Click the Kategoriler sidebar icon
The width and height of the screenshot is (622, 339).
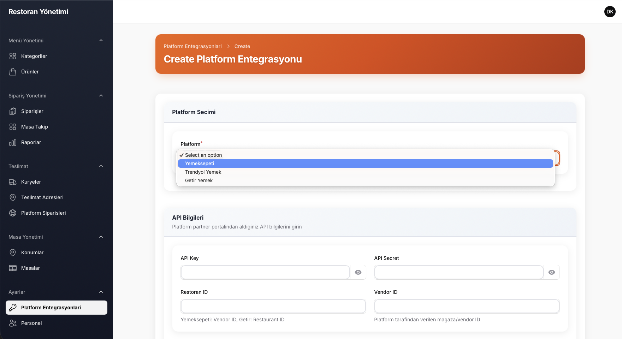[13, 56]
